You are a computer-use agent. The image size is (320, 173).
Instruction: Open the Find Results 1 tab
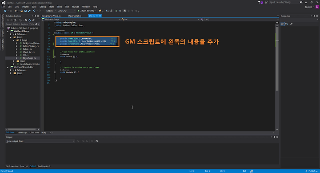[x=44, y=166]
